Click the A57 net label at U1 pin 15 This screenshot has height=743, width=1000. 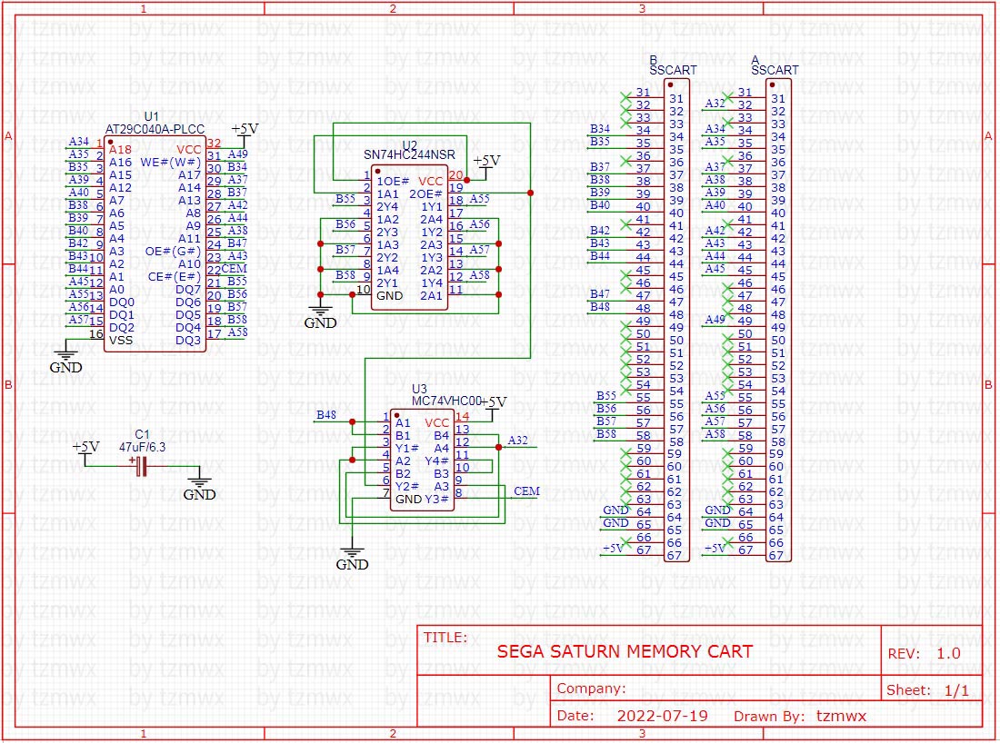coord(79,320)
